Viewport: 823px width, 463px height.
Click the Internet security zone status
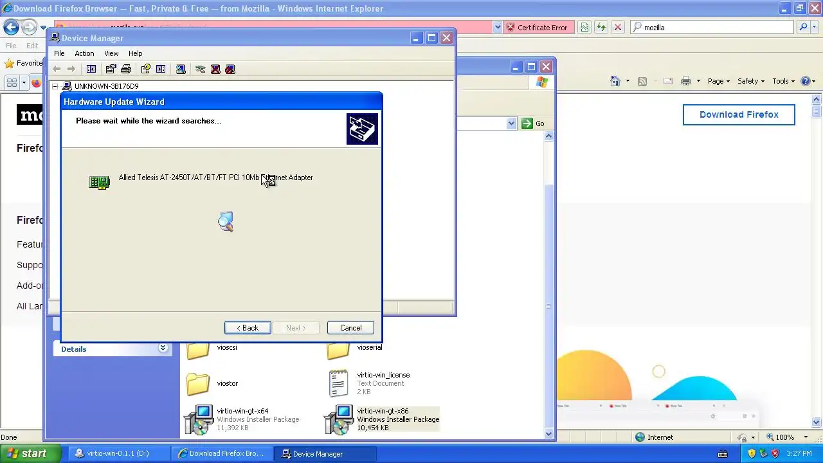point(655,437)
